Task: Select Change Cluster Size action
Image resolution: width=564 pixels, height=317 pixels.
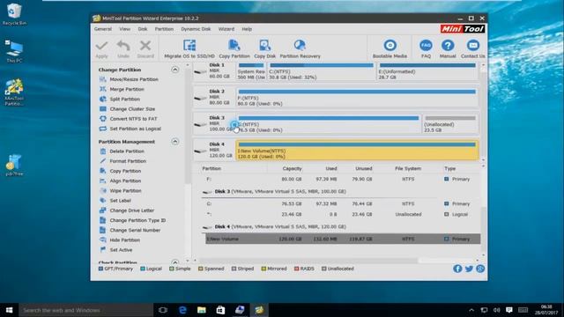Action: pyautogui.click(x=132, y=109)
